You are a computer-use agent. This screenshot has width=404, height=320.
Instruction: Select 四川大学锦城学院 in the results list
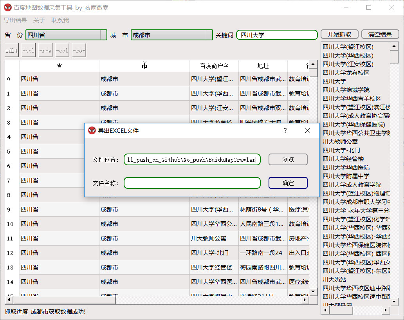pos(356,90)
